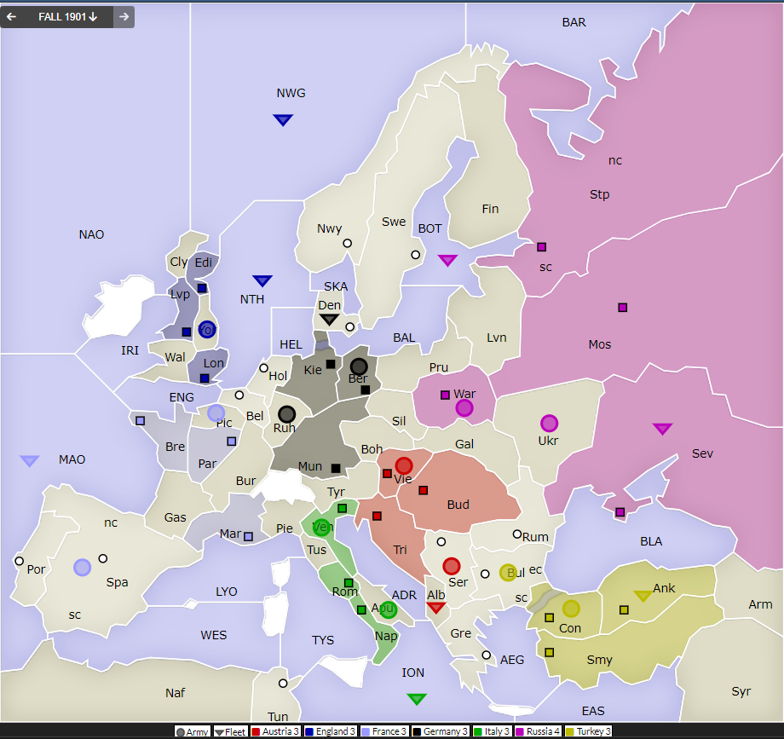Screen dimensions: 784x739
Task: Select the Germany 3 legend entry
Action: [441, 731]
